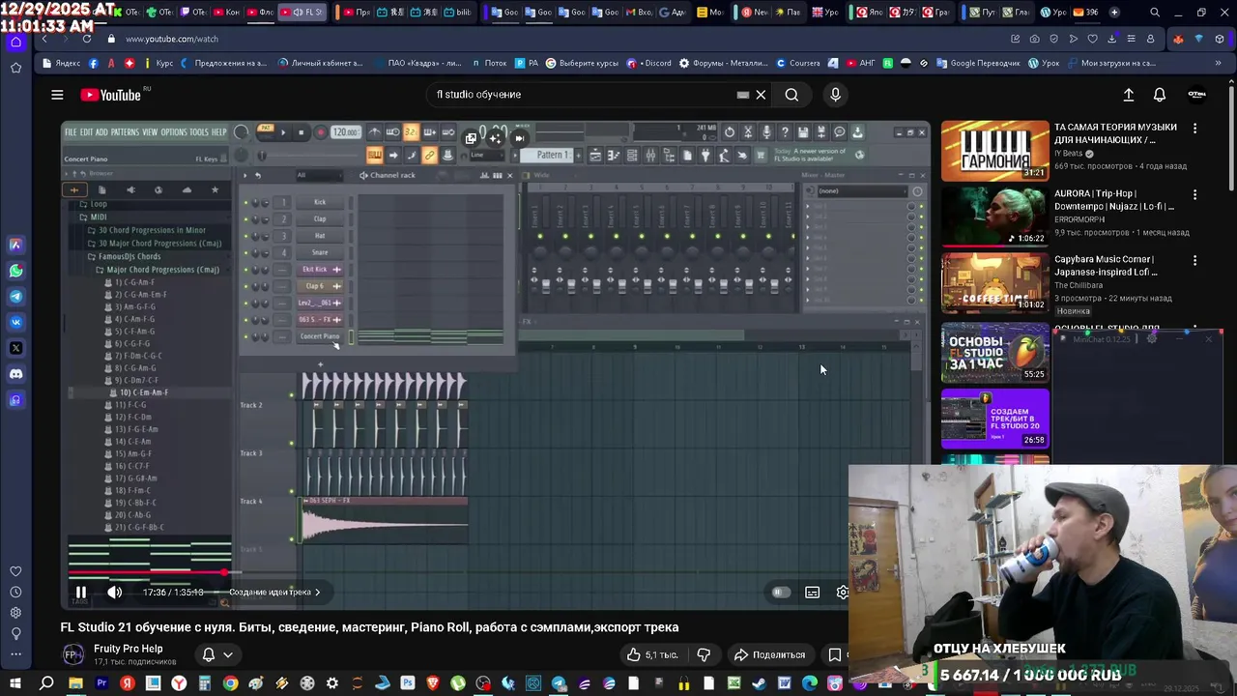Screen dimensions: 1237x696
Task: Click the 'Поделиться' share button
Action: coord(769,654)
